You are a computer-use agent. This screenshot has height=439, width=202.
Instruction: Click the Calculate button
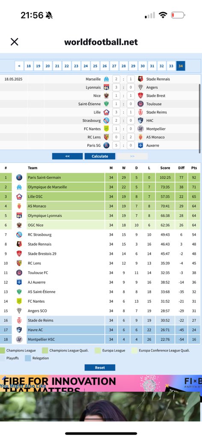(100, 156)
